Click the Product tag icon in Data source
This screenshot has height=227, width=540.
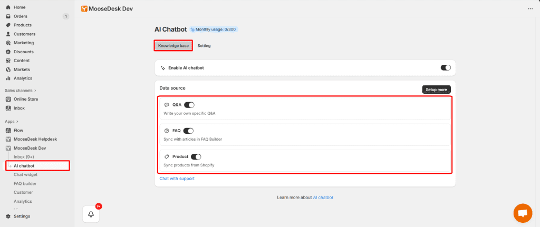pyautogui.click(x=167, y=156)
